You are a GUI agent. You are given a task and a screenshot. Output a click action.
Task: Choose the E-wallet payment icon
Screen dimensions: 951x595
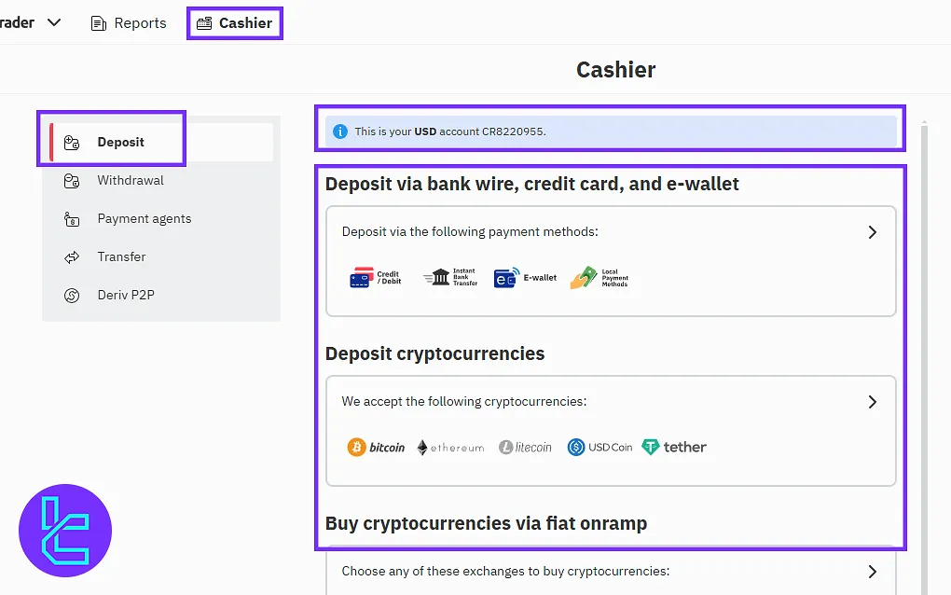tap(525, 278)
